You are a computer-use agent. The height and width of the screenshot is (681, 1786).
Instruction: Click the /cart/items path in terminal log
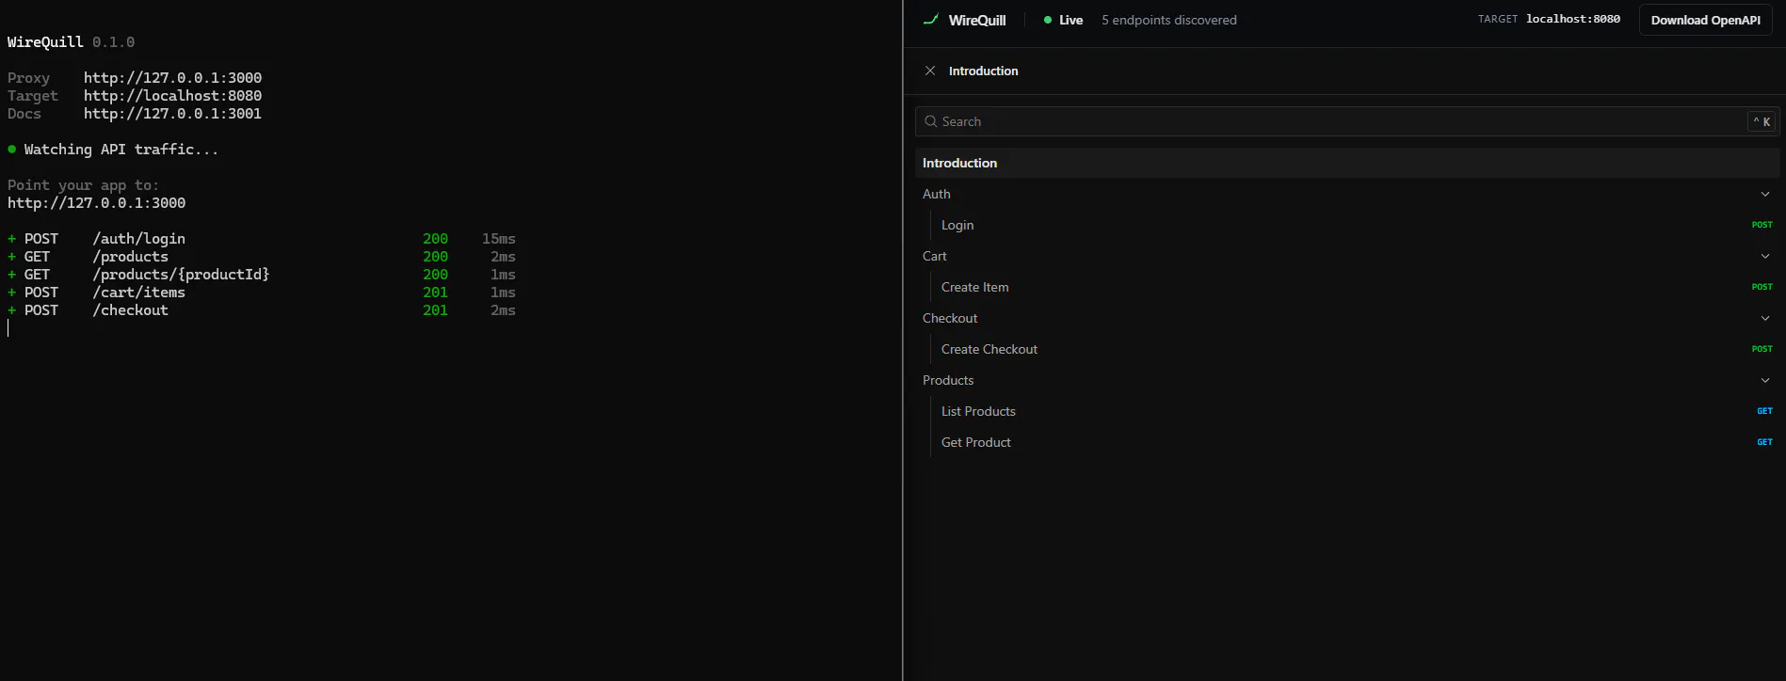tap(138, 293)
